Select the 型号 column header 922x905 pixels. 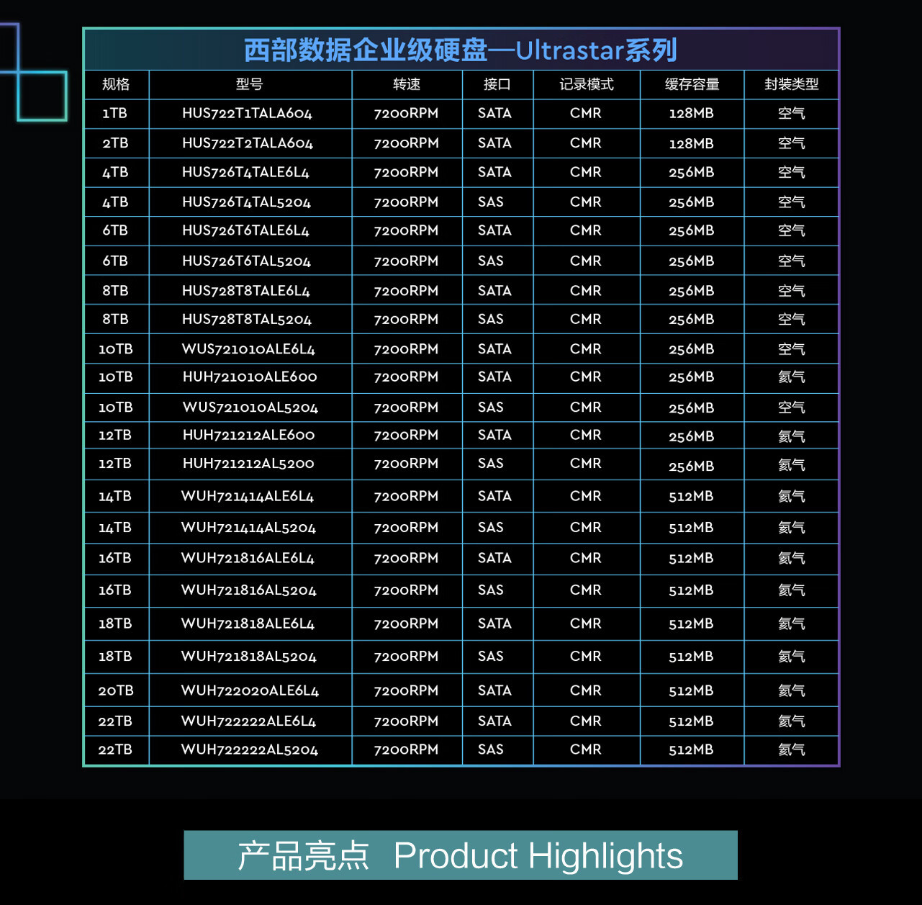click(x=249, y=84)
